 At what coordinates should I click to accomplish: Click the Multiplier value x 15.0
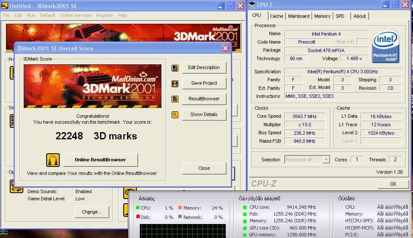[x=305, y=125]
